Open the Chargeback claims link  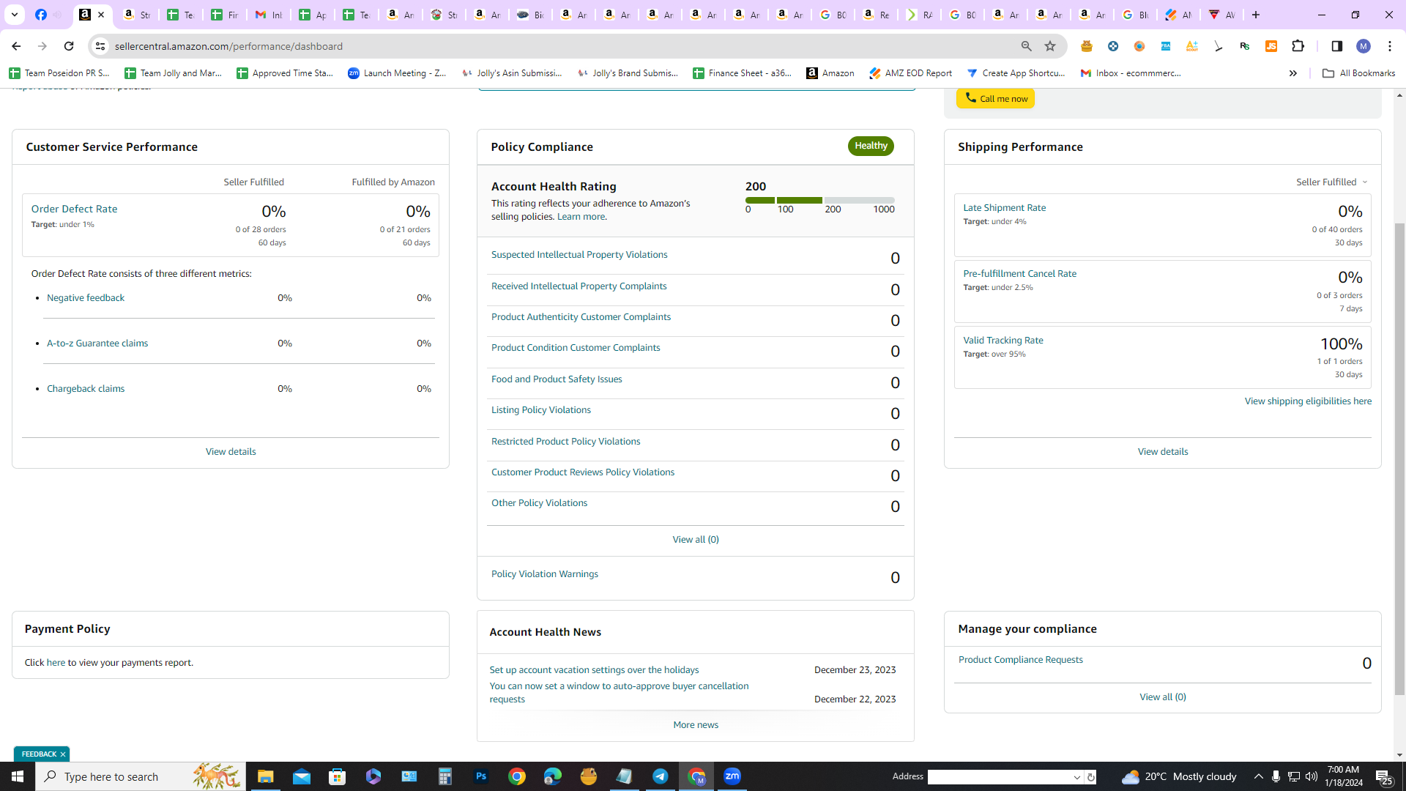click(86, 388)
